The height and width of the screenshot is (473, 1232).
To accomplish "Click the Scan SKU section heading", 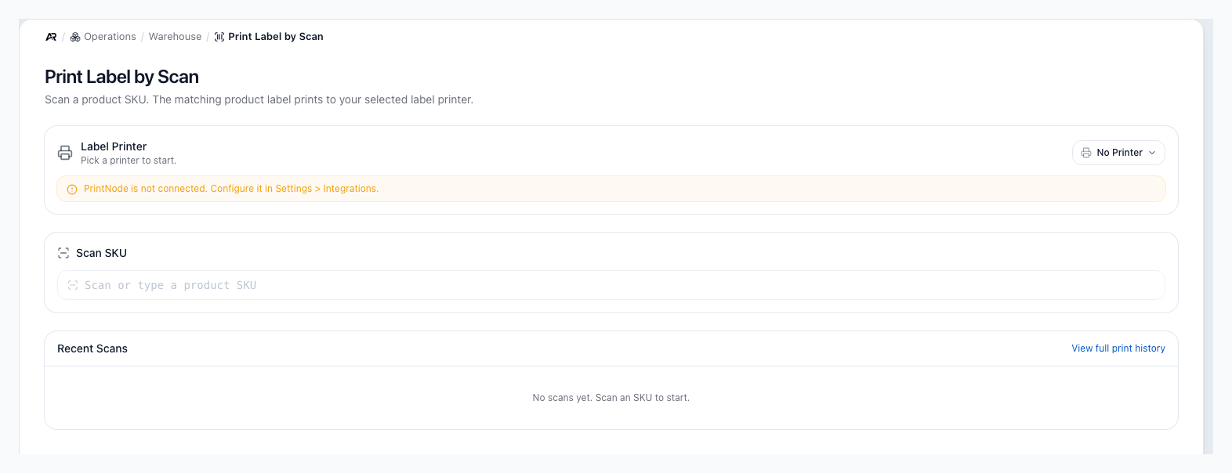I will [101, 253].
